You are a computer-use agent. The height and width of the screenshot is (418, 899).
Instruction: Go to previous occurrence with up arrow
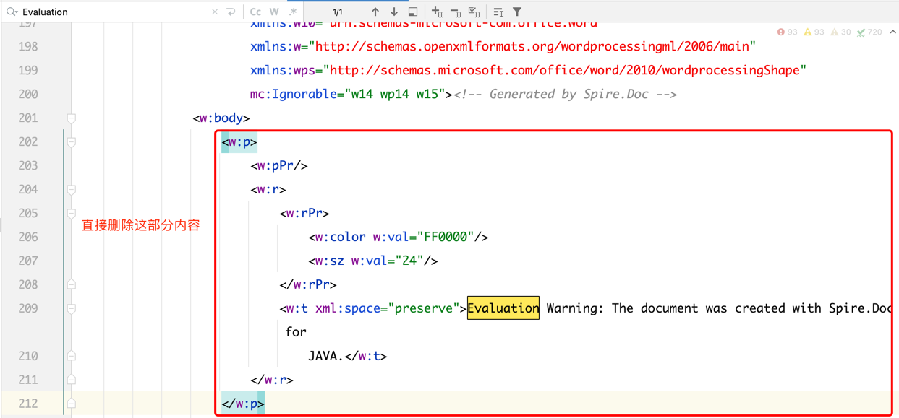click(x=375, y=12)
